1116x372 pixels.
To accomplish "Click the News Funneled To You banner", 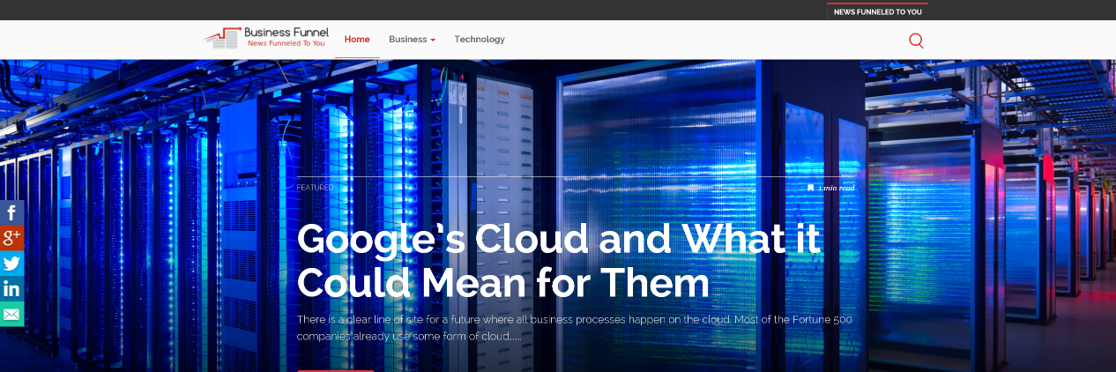I will [877, 11].
